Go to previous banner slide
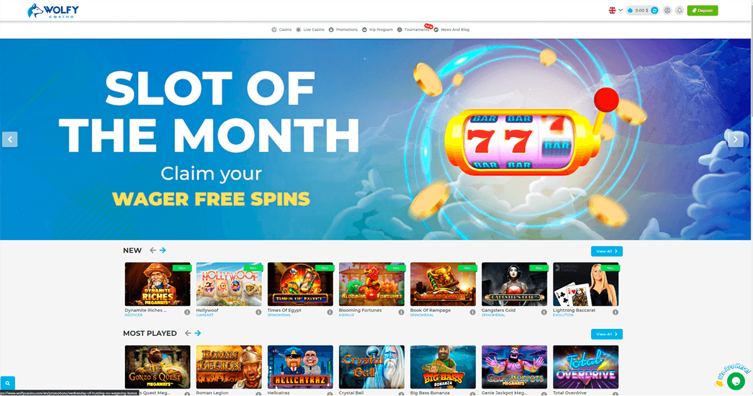The height and width of the screenshot is (396, 753). (x=9, y=140)
